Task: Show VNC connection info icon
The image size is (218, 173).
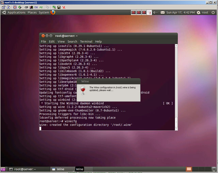Action: pyautogui.click(x=9, y=7)
